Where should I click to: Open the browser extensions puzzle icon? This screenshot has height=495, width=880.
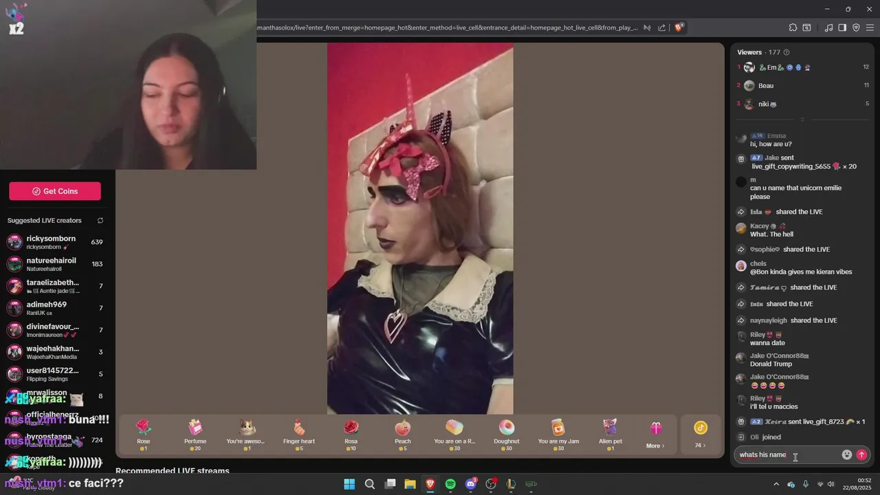pos(793,27)
